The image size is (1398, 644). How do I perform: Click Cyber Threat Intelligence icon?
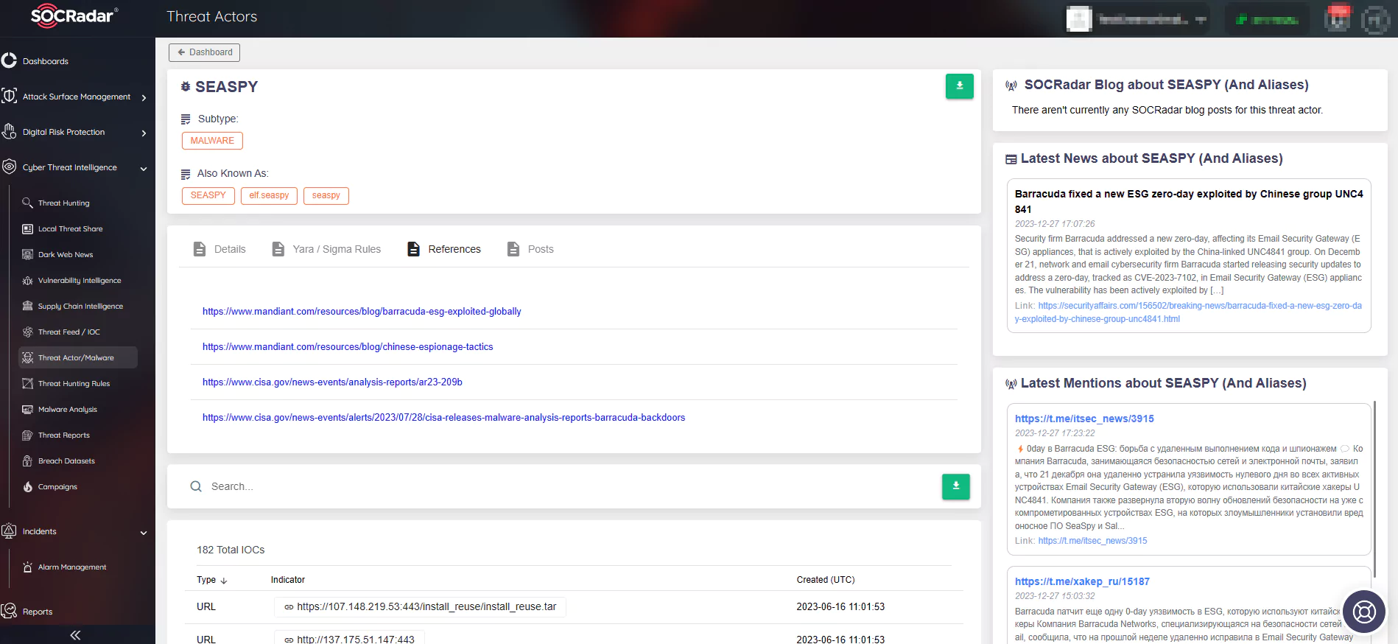(9, 167)
